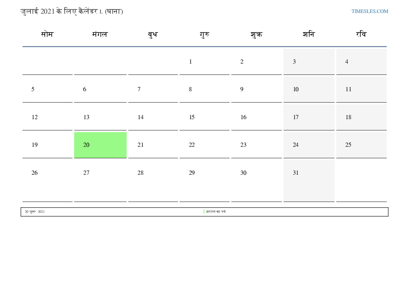409x289 pixels.
Task: Click the शुक्र weekday header
Action: click(256, 35)
